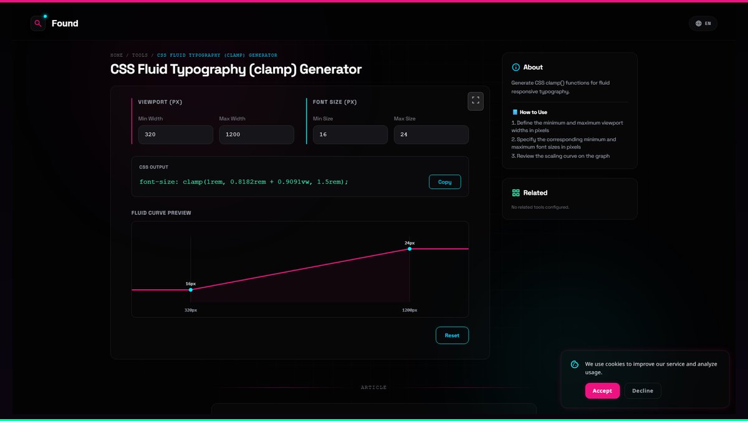Click step 3 'Review the scaling curve' text
748x421 pixels.
tap(561, 156)
